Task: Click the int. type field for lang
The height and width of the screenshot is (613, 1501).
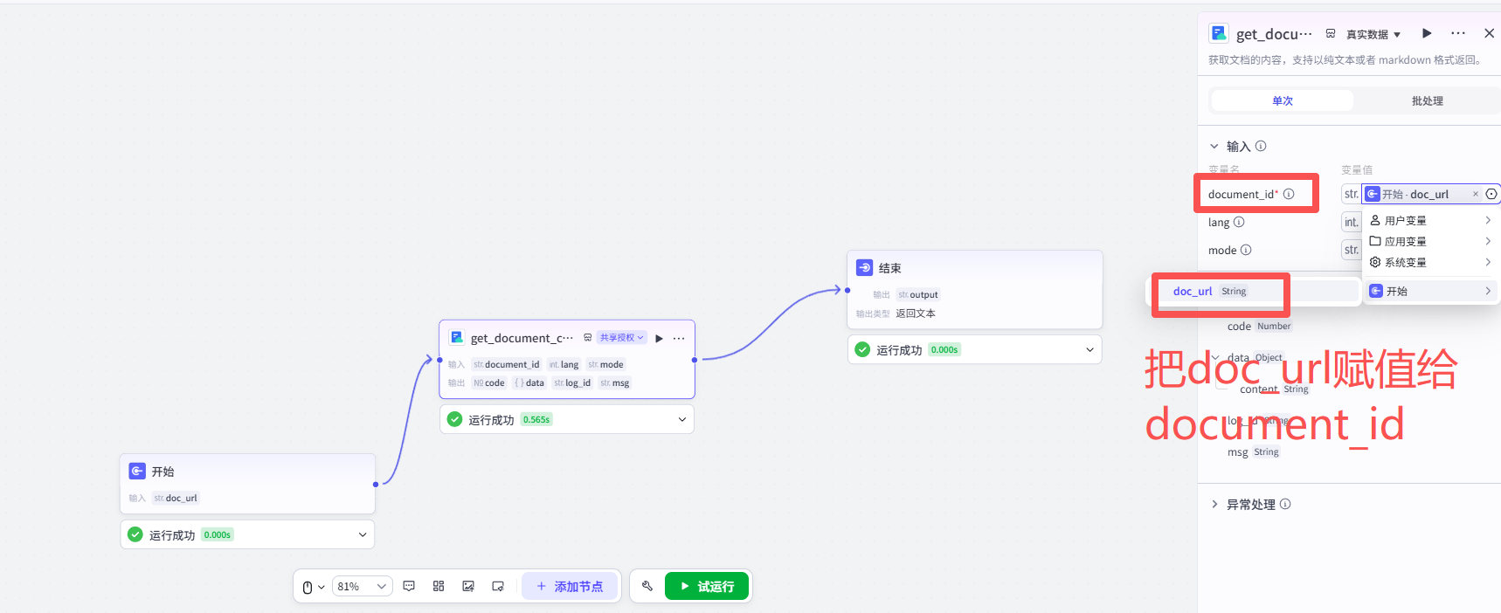Action: [1352, 222]
